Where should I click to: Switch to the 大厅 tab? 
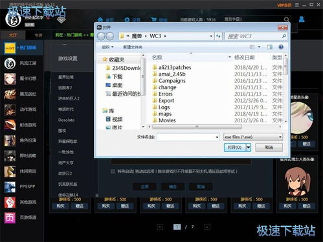coord(13,35)
